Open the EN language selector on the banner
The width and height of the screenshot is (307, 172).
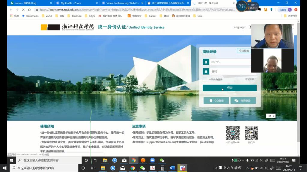(x=270, y=116)
